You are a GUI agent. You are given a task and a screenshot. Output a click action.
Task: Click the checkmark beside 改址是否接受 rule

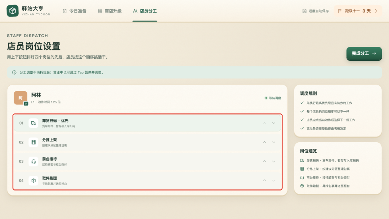click(x=302, y=129)
